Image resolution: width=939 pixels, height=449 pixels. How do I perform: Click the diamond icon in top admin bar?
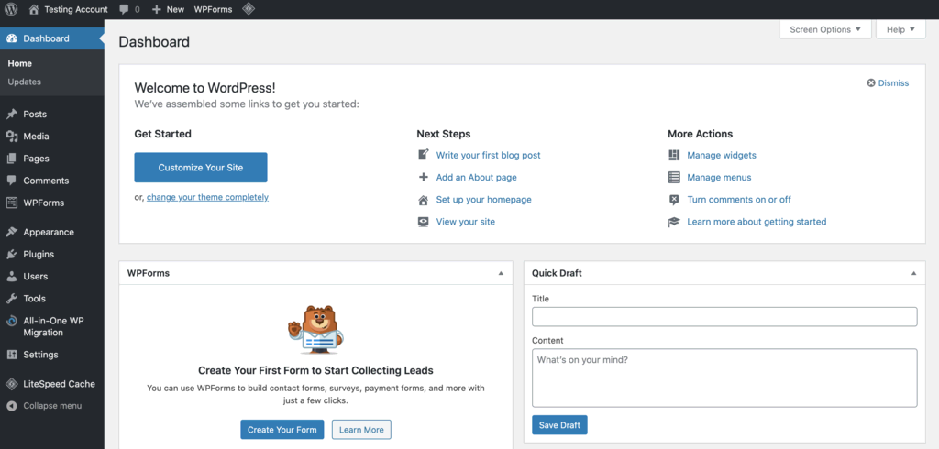click(x=249, y=9)
